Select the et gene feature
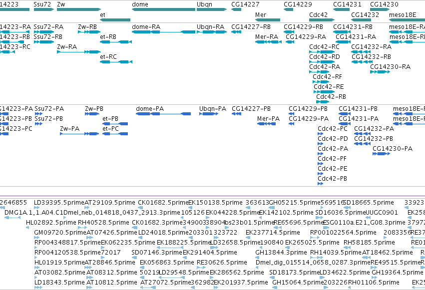425x290 pixels. click(x=115, y=20)
